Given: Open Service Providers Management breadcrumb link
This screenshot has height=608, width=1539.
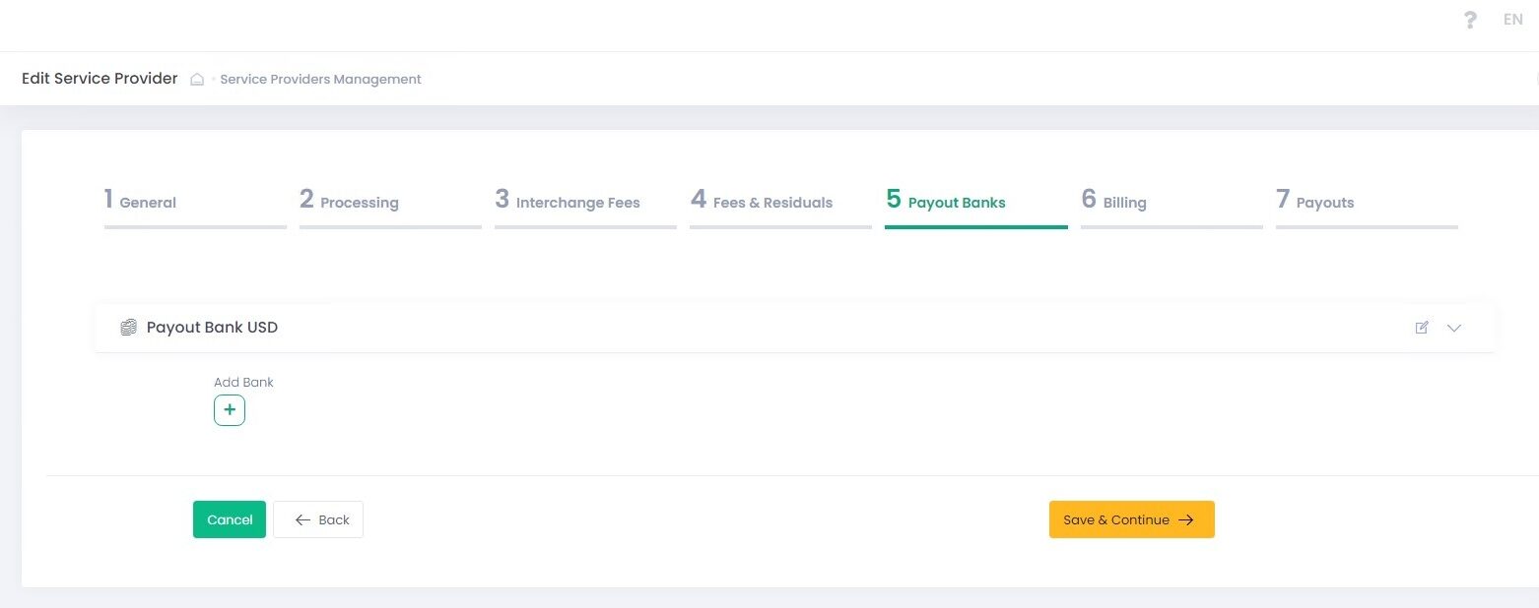Looking at the screenshot, I should click(x=320, y=80).
